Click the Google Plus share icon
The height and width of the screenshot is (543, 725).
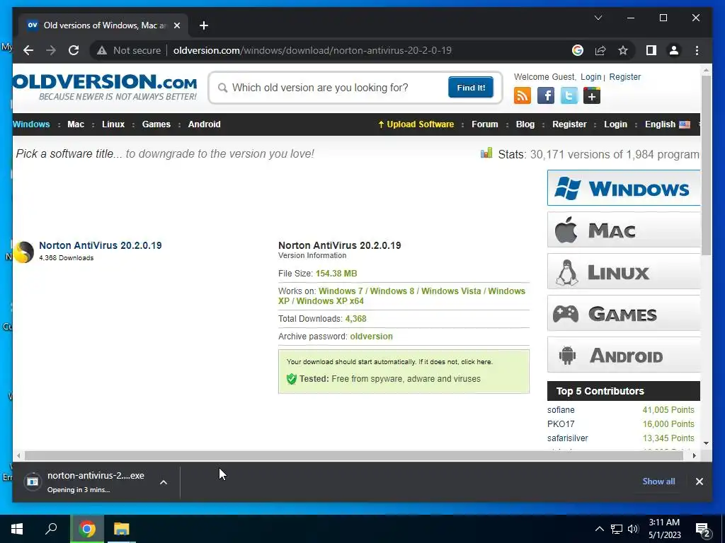(x=592, y=96)
